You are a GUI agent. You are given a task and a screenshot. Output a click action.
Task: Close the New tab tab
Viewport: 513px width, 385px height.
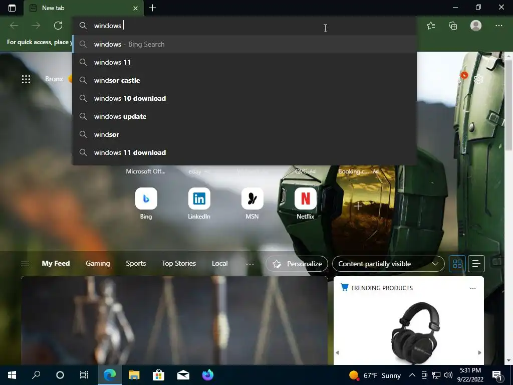point(135,8)
